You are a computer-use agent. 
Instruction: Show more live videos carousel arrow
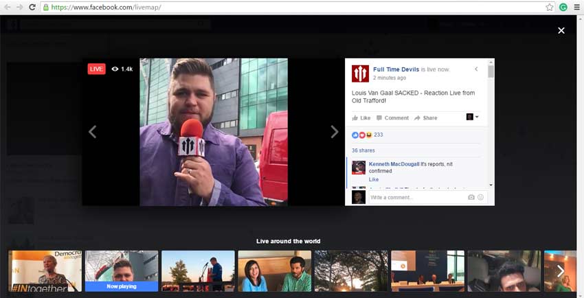(560, 271)
